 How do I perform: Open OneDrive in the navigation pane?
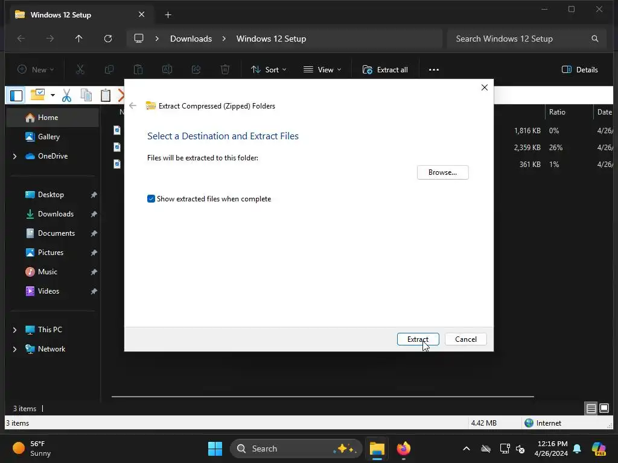coord(53,156)
